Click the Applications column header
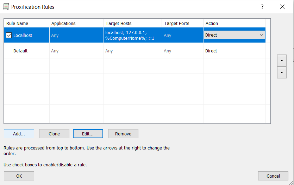 pyautogui.click(x=76, y=24)
